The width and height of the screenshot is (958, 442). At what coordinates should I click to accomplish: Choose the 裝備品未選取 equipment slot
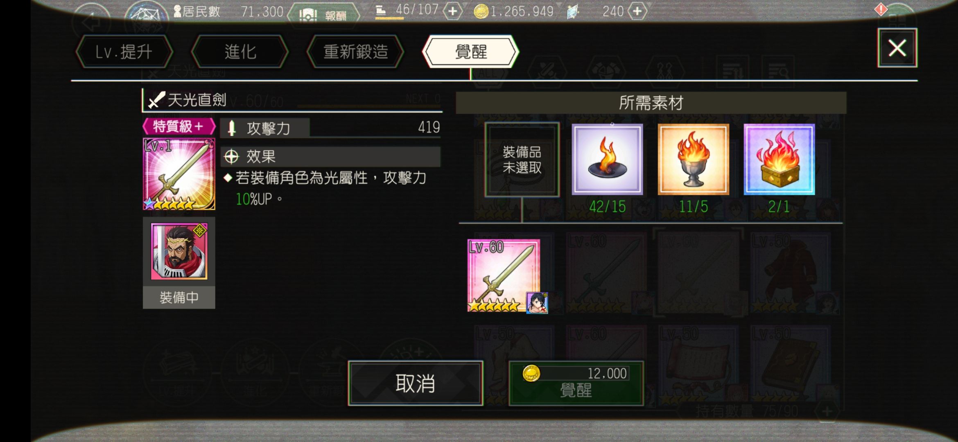[522, 160]
